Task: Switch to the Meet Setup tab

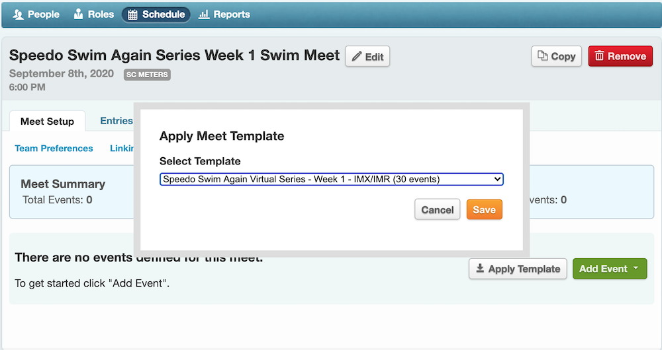Action: (x=47, y=122)
